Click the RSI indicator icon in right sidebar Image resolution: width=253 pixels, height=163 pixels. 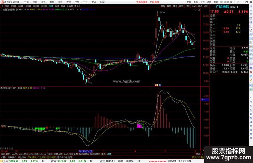251,68
